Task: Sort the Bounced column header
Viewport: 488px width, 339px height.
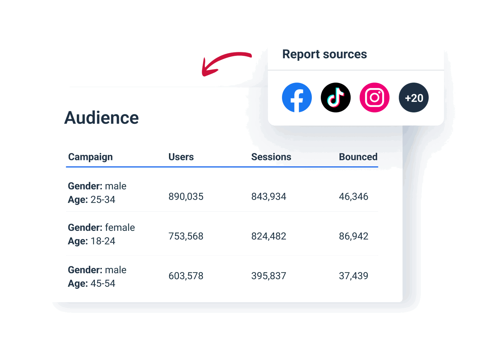Action: [358, 157]
